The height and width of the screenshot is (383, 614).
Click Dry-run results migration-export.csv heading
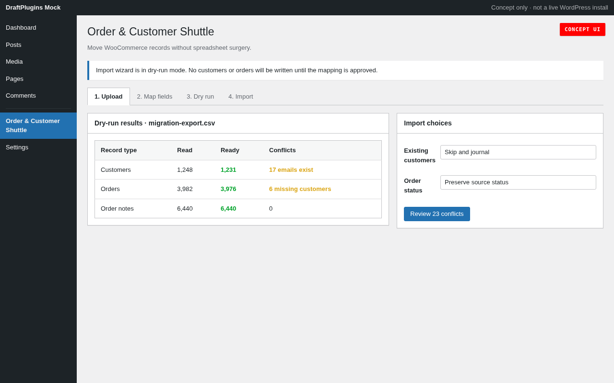[155, 123]
